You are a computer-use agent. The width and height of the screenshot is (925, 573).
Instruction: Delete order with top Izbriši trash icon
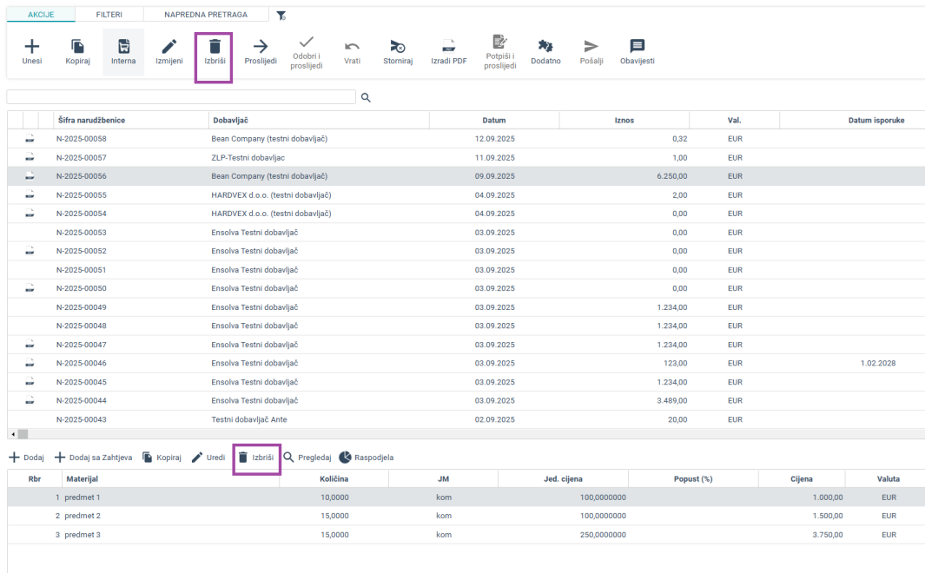pos(215,47)
